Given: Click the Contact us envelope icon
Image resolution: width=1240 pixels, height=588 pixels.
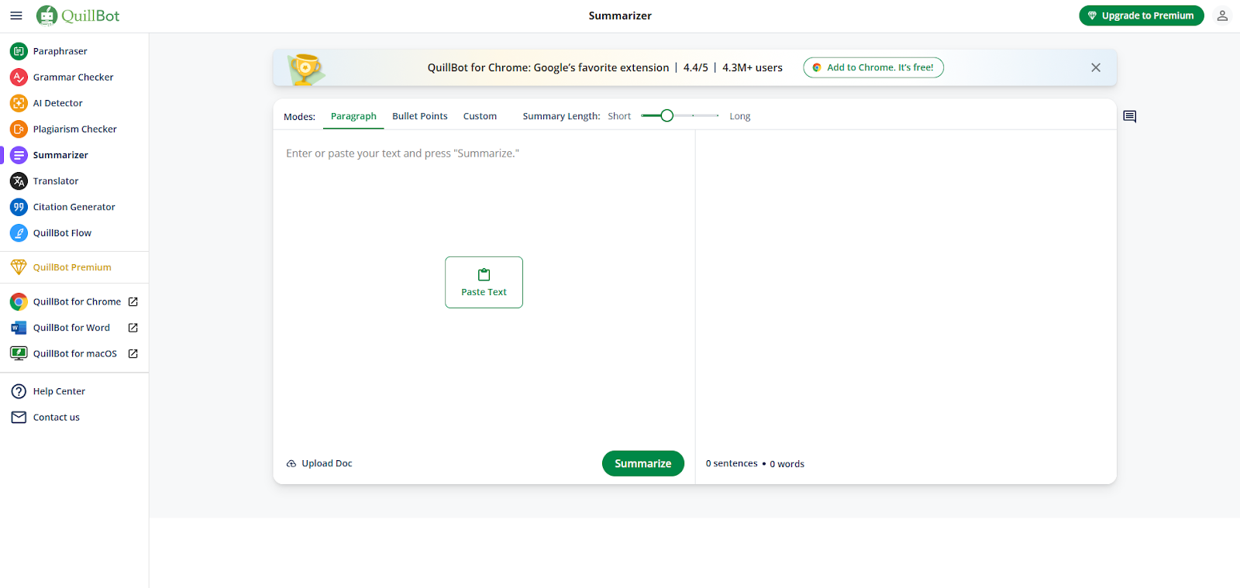Looking at the screenshot, I should pyautogui.click(x=19, y=418).
